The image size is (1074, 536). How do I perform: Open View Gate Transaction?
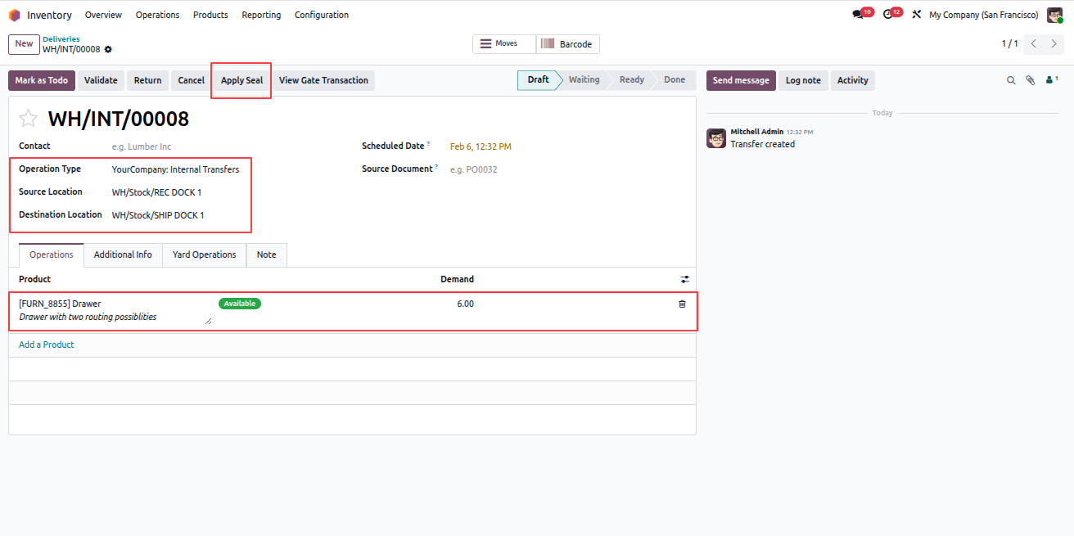(x=323, y=80)
